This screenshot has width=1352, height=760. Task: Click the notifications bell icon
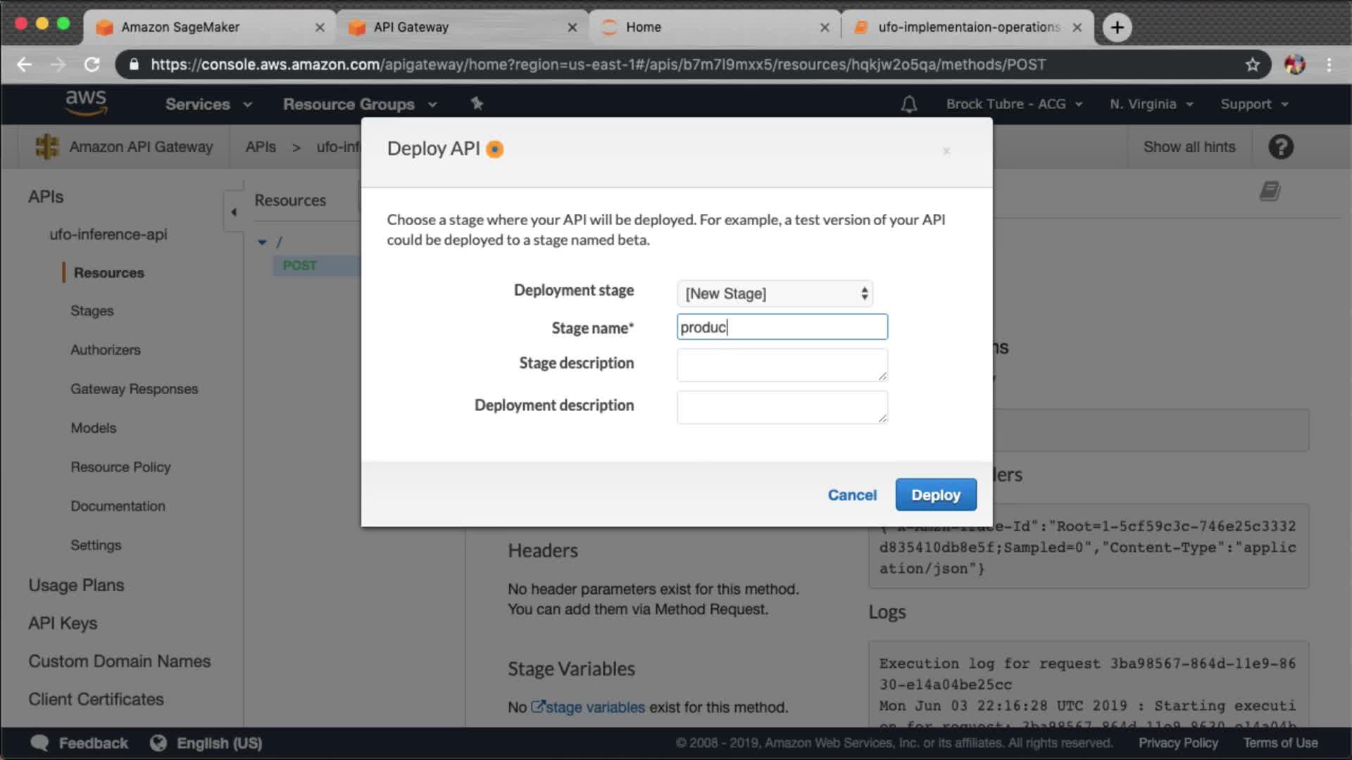coord(909,104)
